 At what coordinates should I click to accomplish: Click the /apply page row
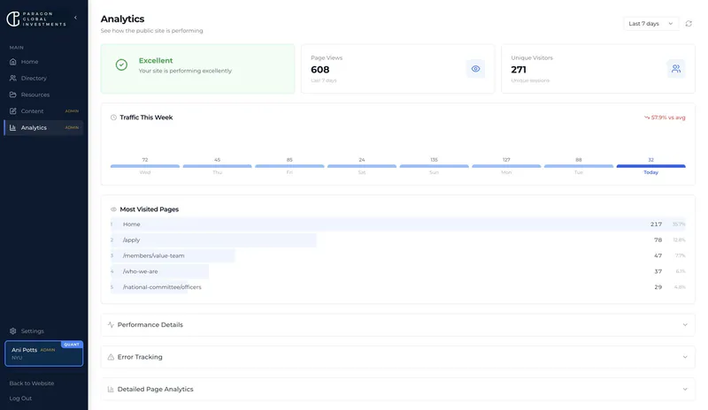[x=397, y=240]
